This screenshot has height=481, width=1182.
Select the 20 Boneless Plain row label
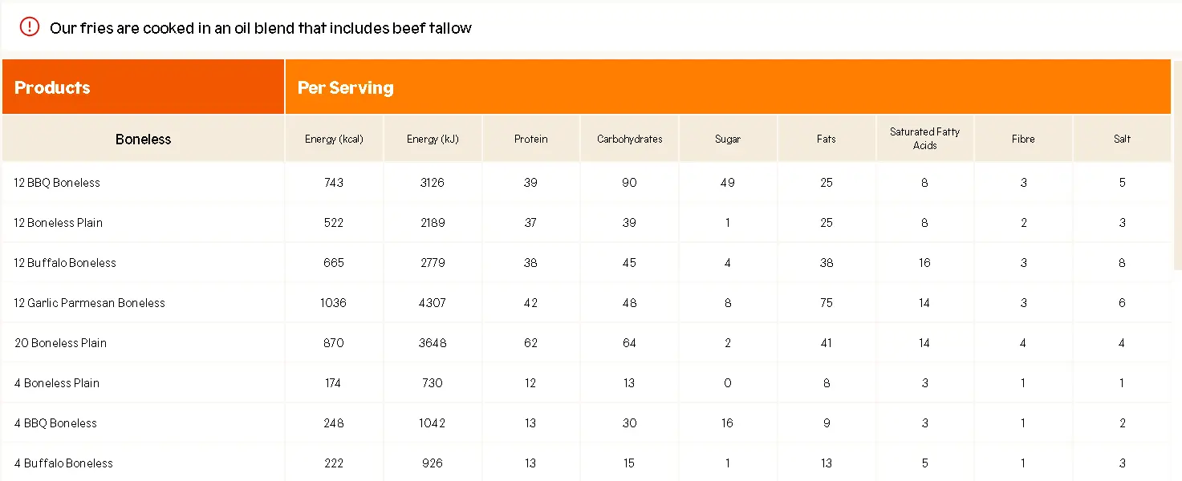coord(61,343)
